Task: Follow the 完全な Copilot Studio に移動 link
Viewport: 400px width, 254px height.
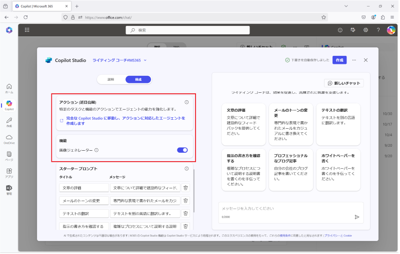Action: pos(126,121)
